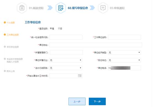Open 工作单位信息 sidebar item
The image size is (153, 107).
click(13, 35)
